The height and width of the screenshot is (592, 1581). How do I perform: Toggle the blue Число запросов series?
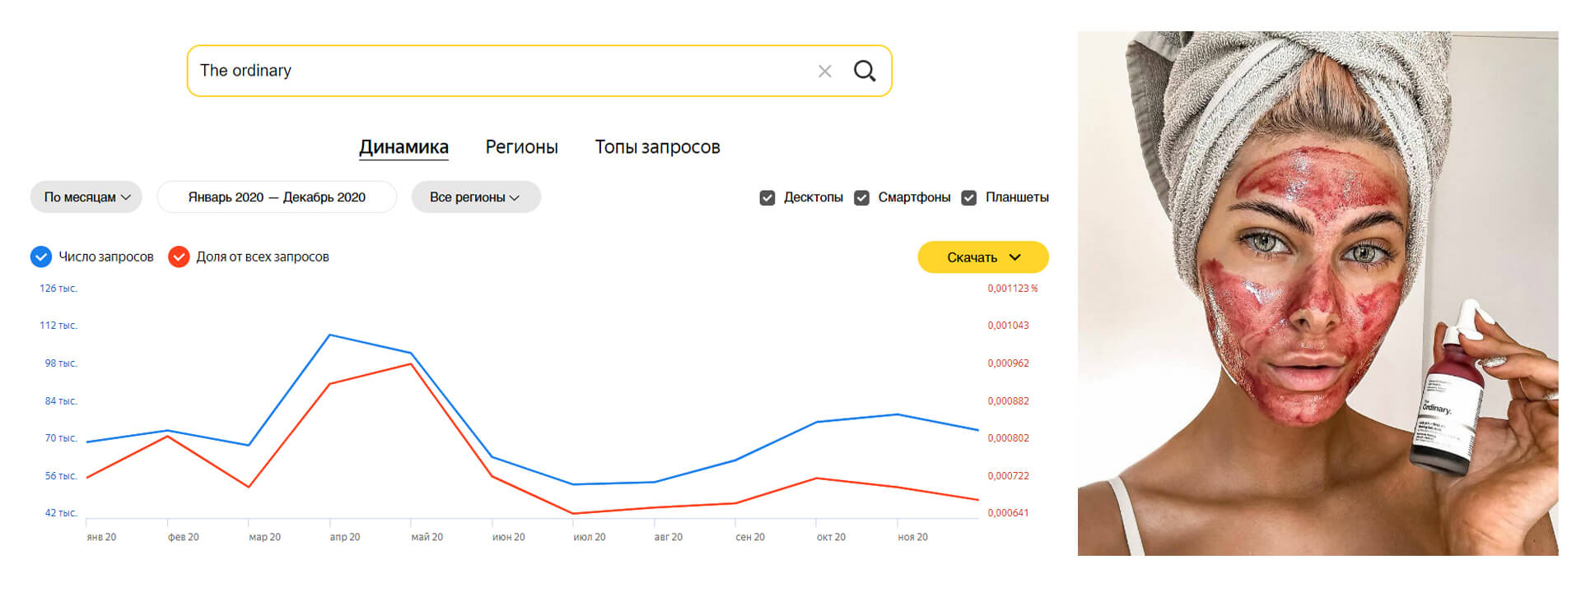pyautogui.click(x=41, y=257)
